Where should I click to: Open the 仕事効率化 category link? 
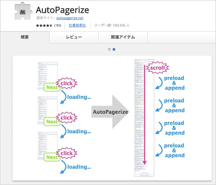coord(77,25)
